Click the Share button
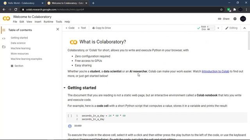This screenshot has height=140, width=250. [224, 19]
